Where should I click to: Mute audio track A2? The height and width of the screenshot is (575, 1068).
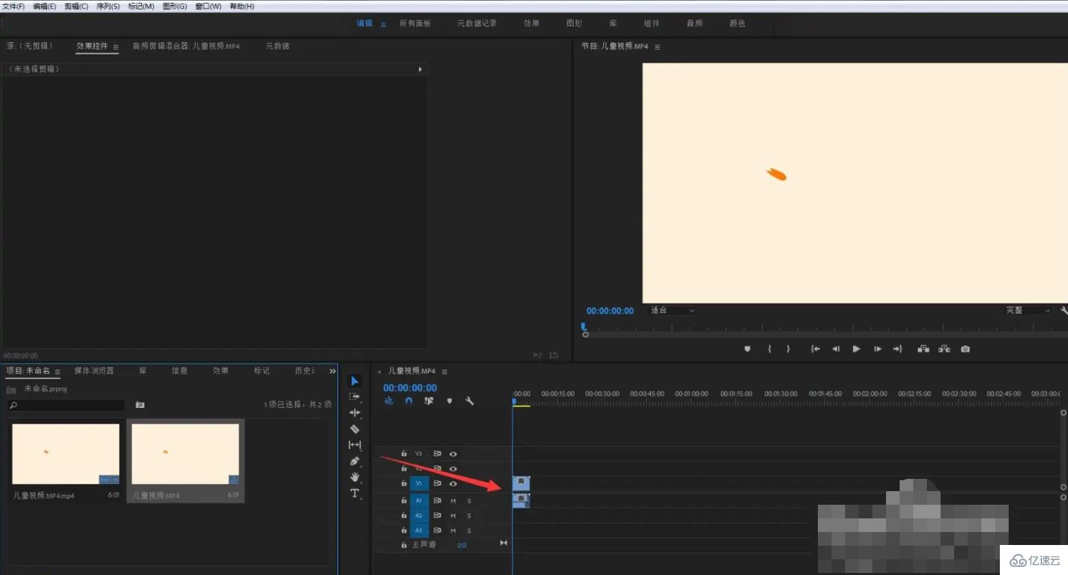[453, 516]
